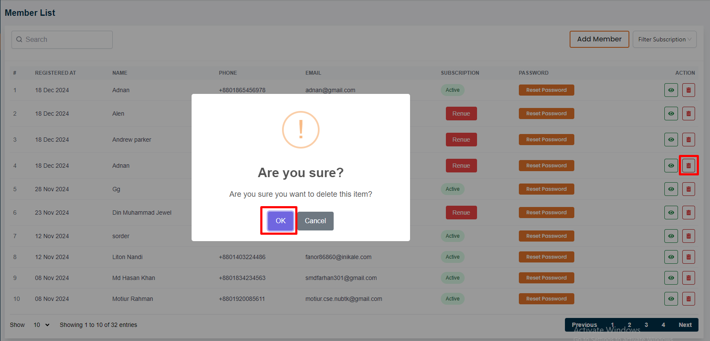Confirm deletion with OK button
The width and height of the screenshot is (710, 341).
(x=280, y=221)
